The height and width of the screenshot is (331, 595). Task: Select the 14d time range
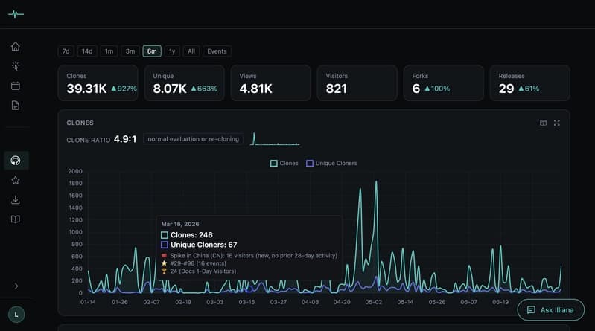click(x=87, y=51)
